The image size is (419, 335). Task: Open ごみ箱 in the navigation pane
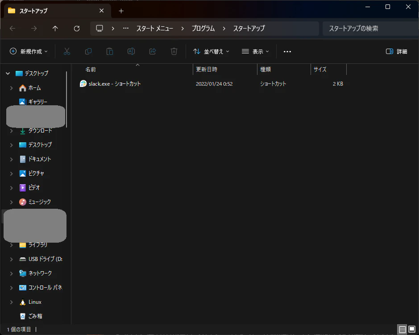(x=35, y=316)
